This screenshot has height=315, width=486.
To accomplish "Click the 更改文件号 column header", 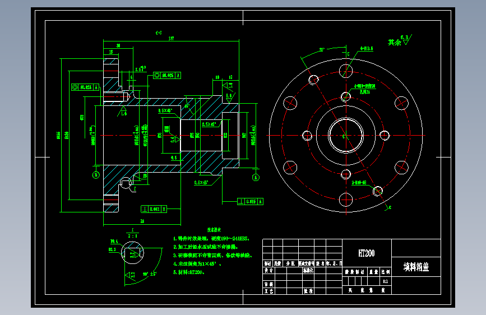I will pos(307,263).
